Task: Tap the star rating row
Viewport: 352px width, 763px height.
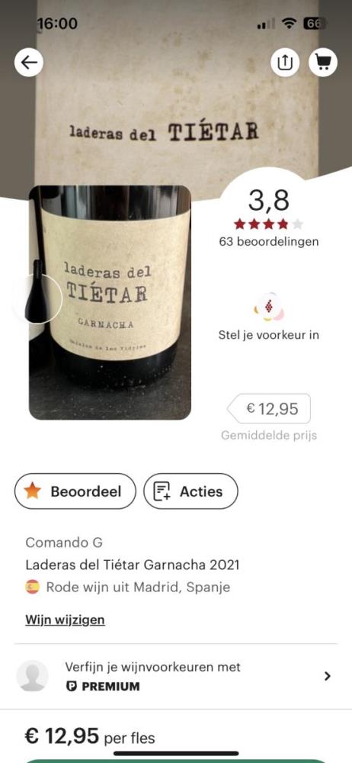Action: point(268,224)
